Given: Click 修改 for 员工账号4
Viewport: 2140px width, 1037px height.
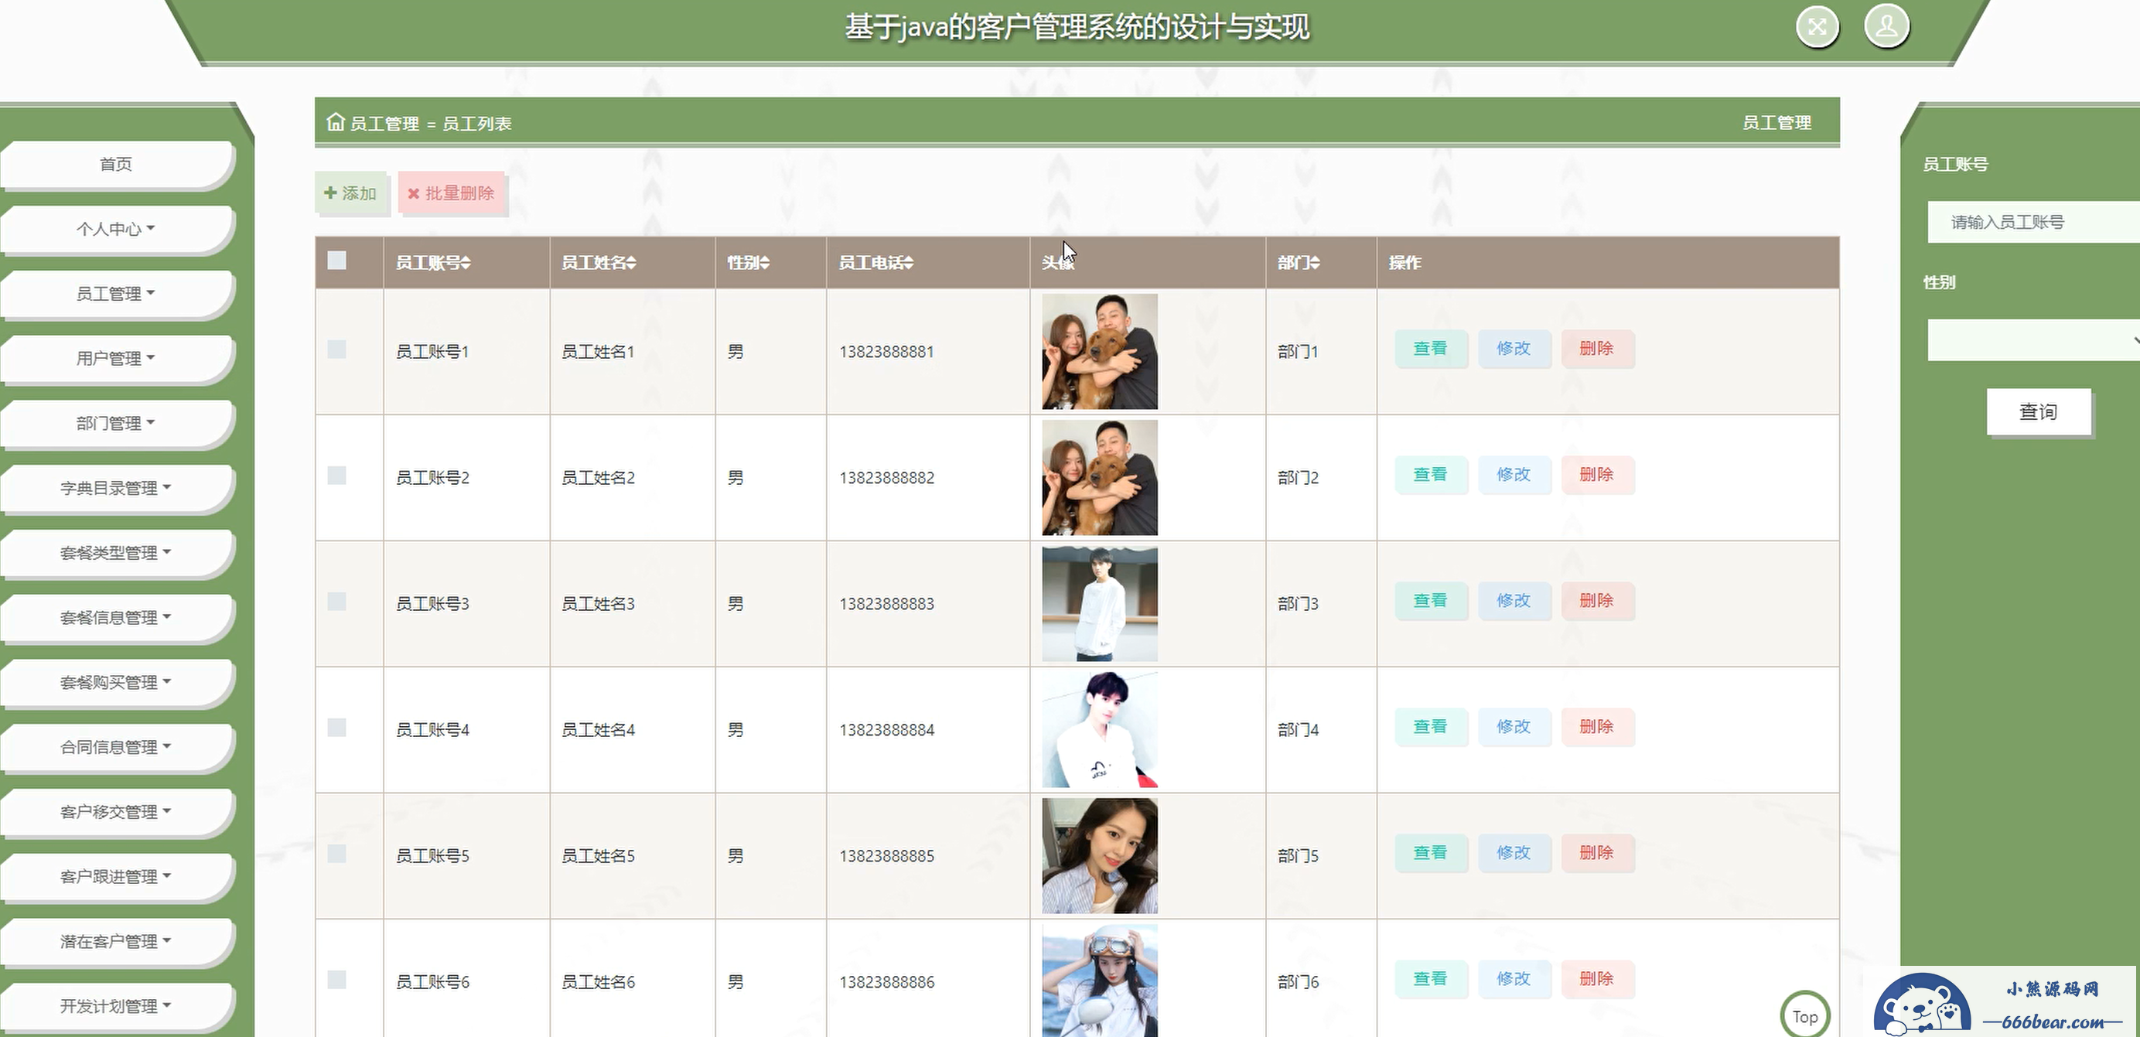Looking at the screenshot, I should coord(1514,727).
